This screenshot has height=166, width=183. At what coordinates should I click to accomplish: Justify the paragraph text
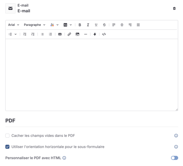tap(138, 25)
